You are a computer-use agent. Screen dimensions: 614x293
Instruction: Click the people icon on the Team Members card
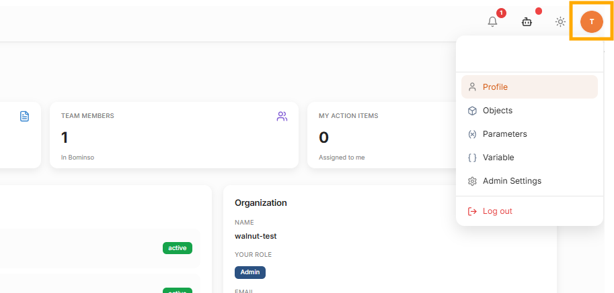point(282,117)
